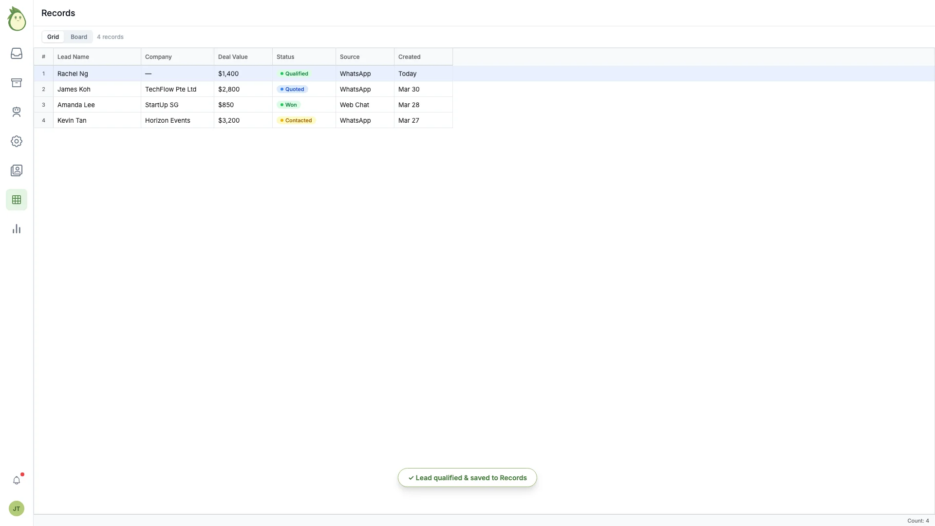Toggle Amanda Lee's Won status badge
This screenshot has height=526, width=935.
click(x=288, y=105)
